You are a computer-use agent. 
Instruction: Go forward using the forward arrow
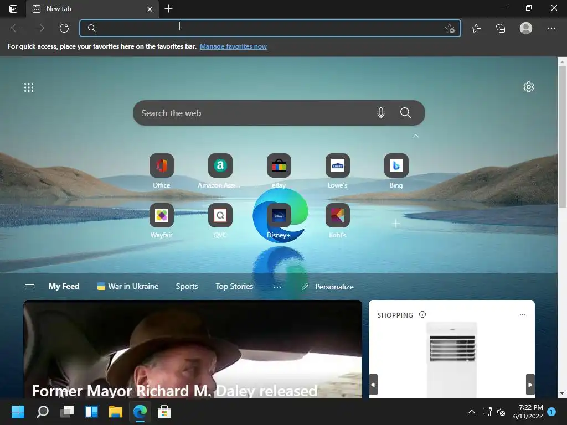(40, 28)
